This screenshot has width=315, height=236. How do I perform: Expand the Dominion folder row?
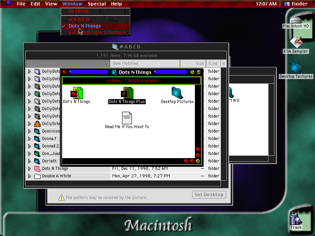tap(30, 131)
